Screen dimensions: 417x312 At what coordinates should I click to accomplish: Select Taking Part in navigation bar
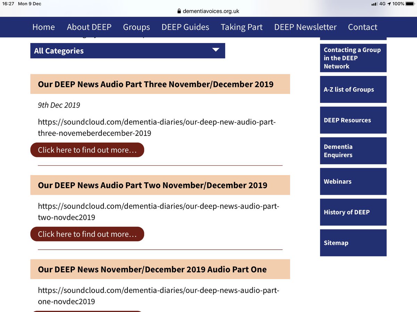[x=242, y=27]
